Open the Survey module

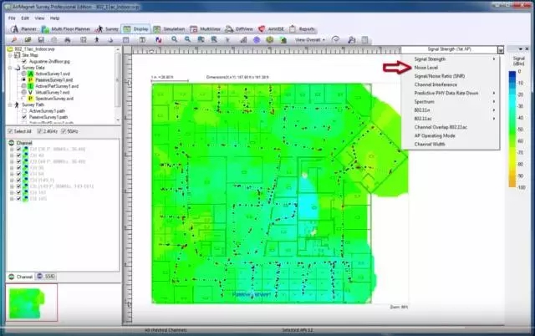coord(107,28)
